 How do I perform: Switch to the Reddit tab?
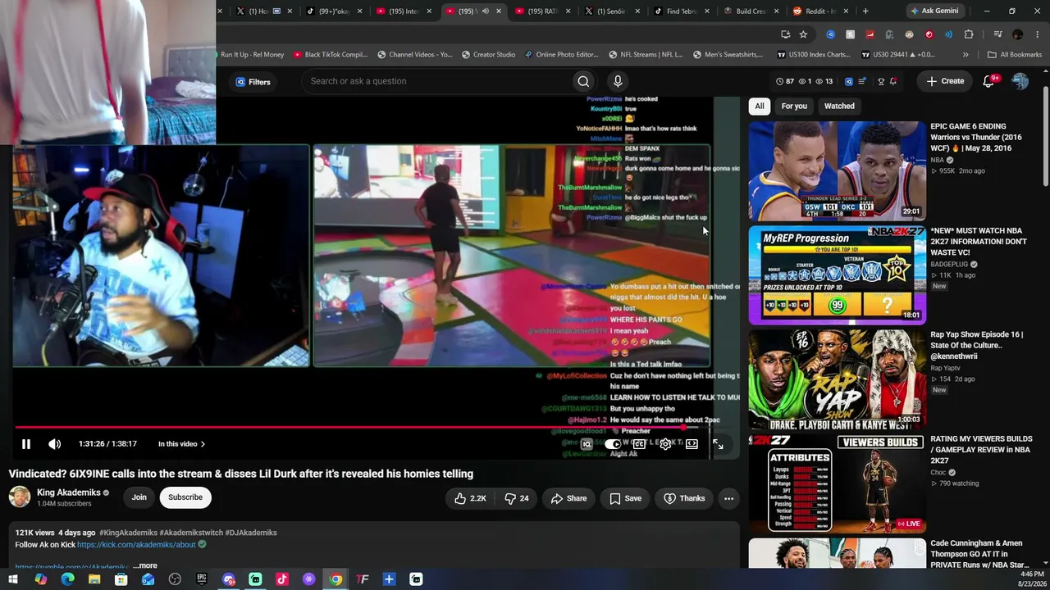click(x=820, y=11)
